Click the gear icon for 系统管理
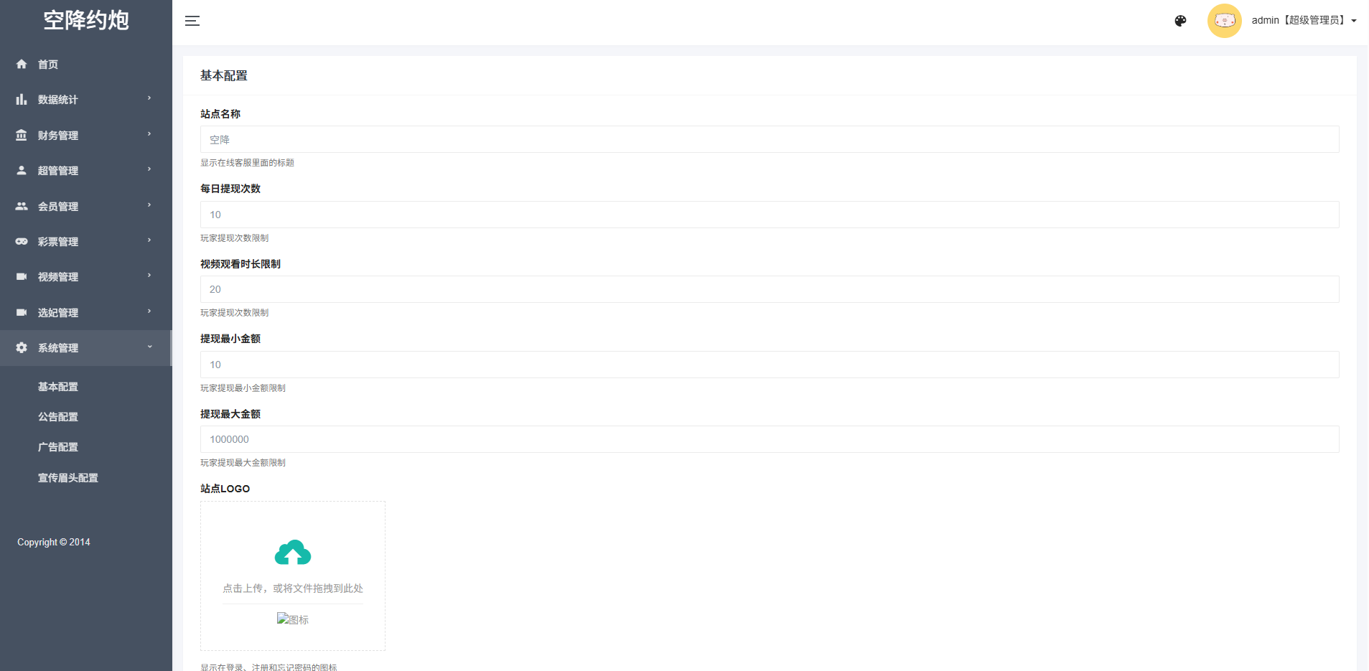Screen dimensions: 1369x671 [x=22, y=347]
